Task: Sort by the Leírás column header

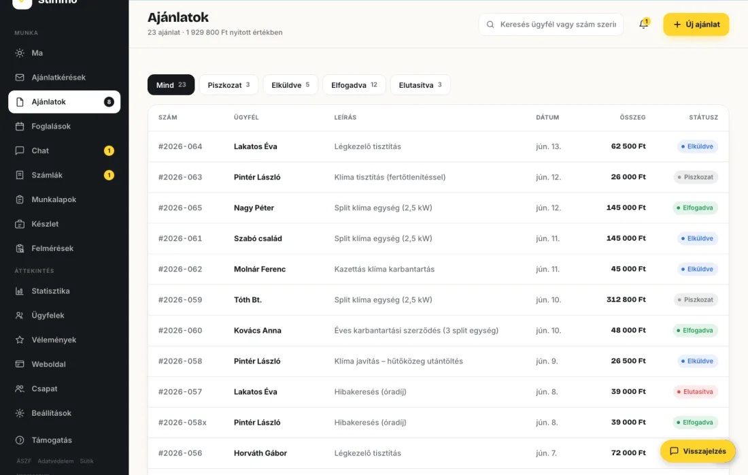Action: click(x=345, y=118)
